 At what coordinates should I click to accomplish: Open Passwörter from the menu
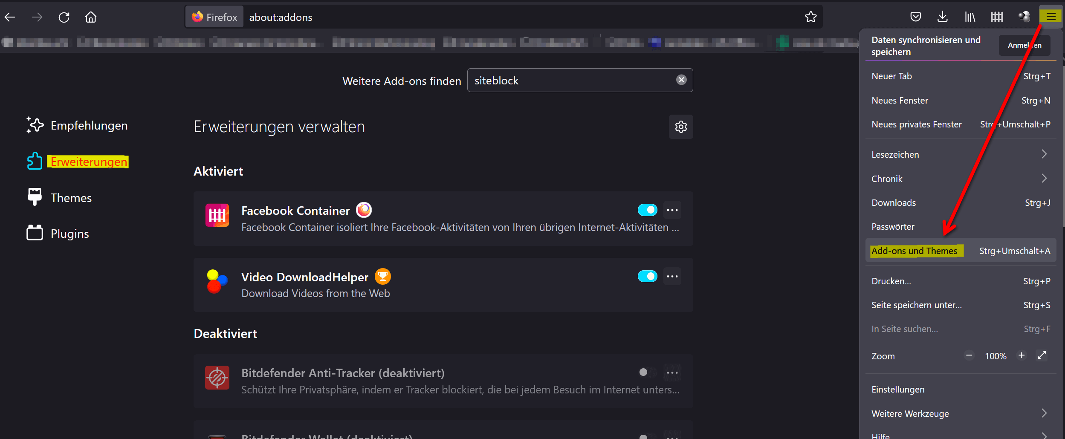961,227
